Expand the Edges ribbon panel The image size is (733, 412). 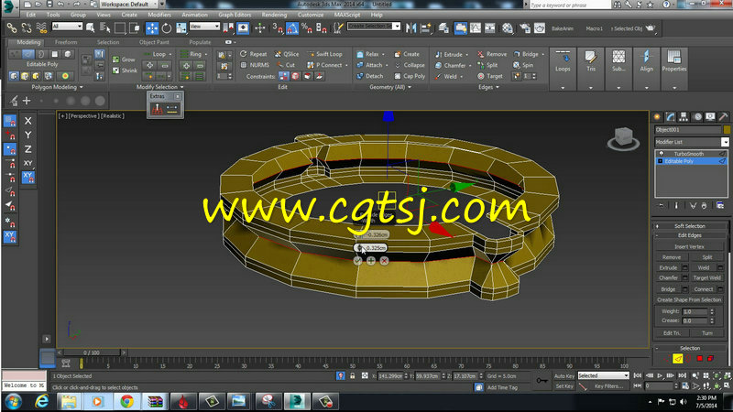[488, 87]
